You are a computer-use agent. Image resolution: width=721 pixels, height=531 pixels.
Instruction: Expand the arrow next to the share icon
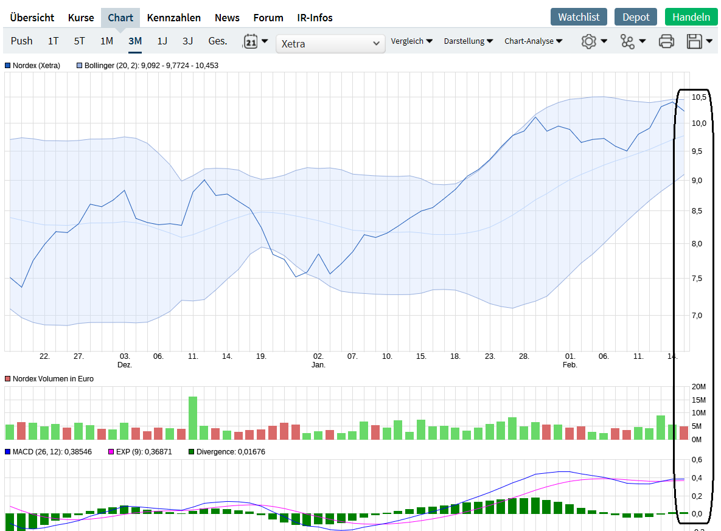click(x=643, y=41)
